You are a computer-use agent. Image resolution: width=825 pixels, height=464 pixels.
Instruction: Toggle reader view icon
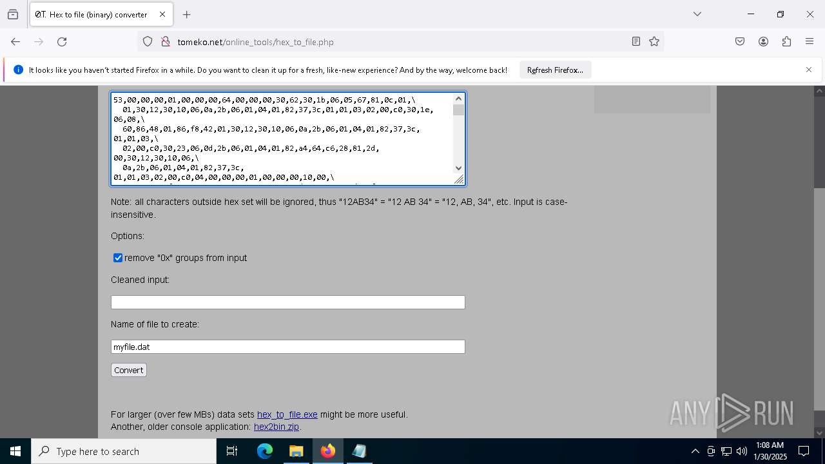point(636,42)
